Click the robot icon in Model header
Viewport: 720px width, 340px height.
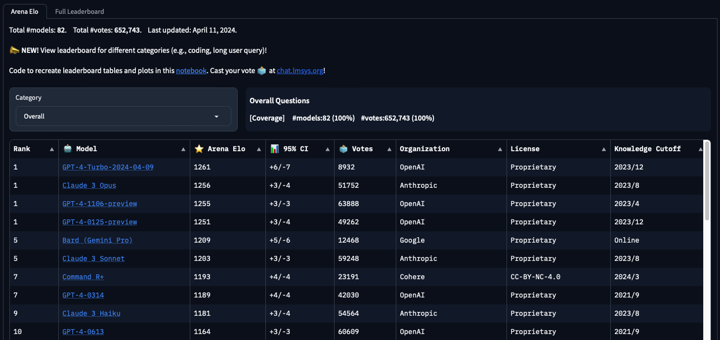pyautogui.click(x=68, y=148)
